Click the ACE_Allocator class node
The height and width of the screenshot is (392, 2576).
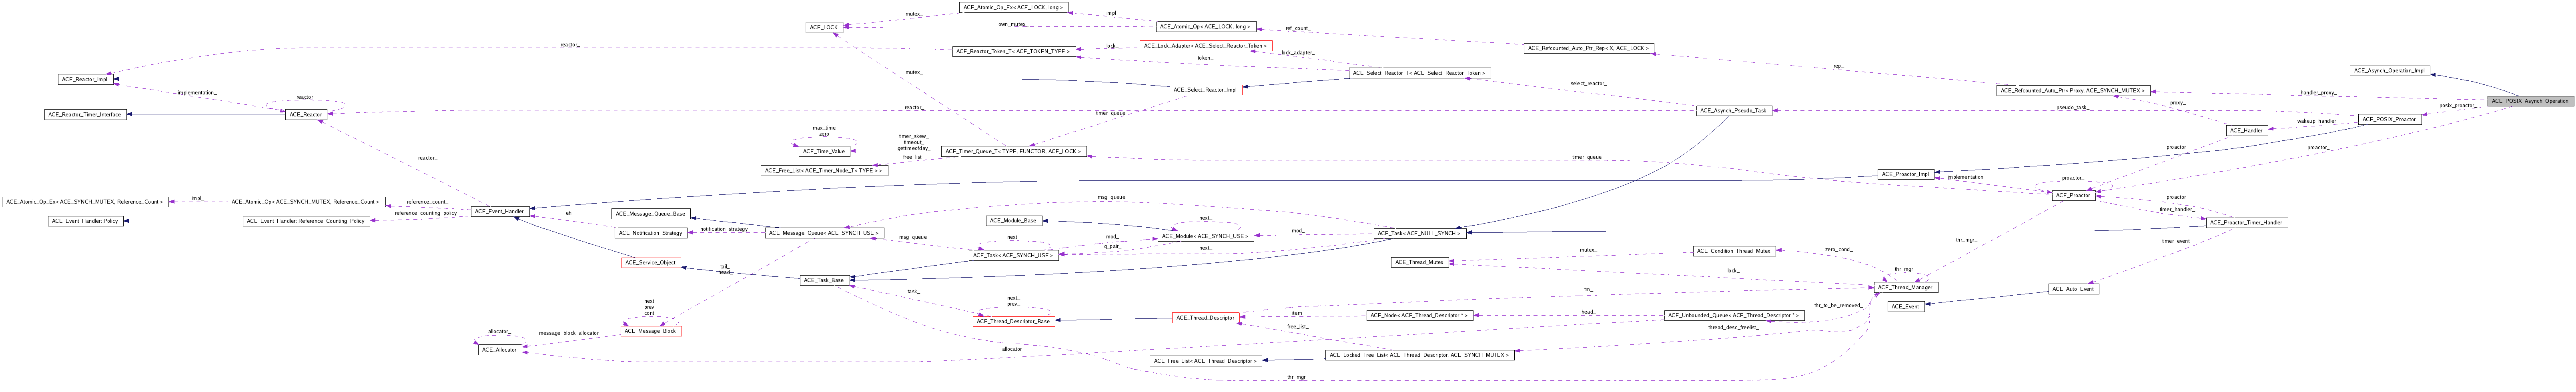499,350
